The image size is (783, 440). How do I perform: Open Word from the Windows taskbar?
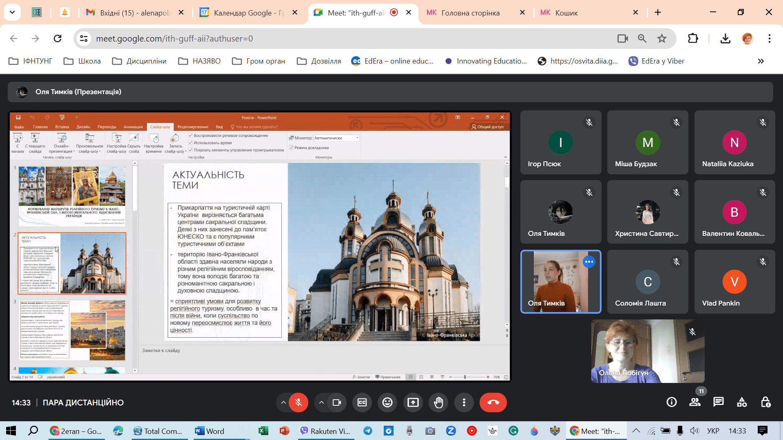[210, 431]
